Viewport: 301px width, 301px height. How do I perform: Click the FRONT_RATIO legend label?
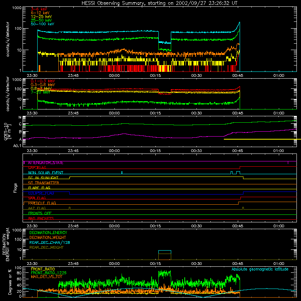click(43, 269)
